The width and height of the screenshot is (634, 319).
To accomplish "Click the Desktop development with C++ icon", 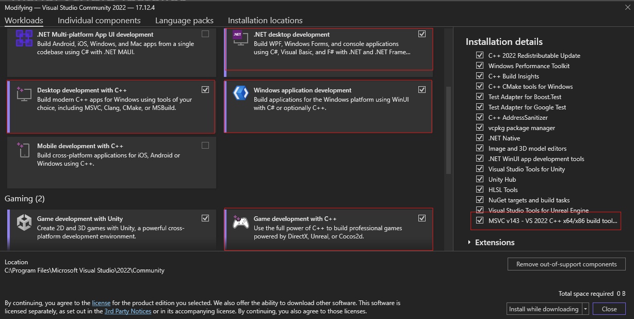I will tap(24, 94).
